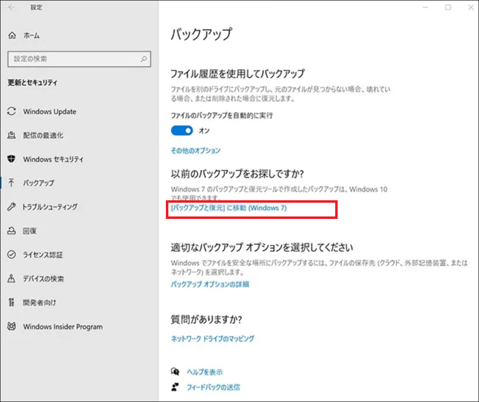Click the back arrow in the title bar
Screen dimensions: 479x402
(11, 7)
